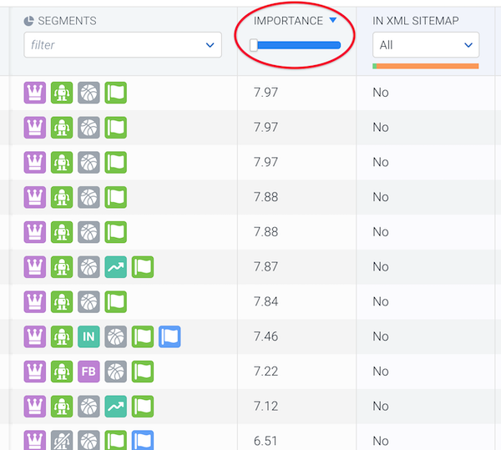This screenshot has height=450, width=501.
Task: Toggle the Importance sort arrow
Action: 333,20
